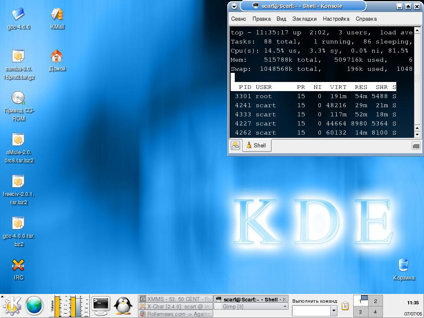Select the Shell session tab
Screen dimensions: 424x318
256,145
